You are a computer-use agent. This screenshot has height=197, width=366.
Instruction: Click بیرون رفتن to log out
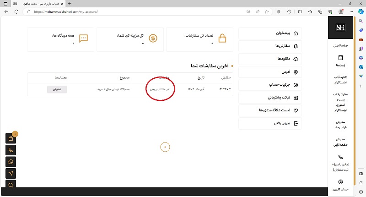coord(270,123)
